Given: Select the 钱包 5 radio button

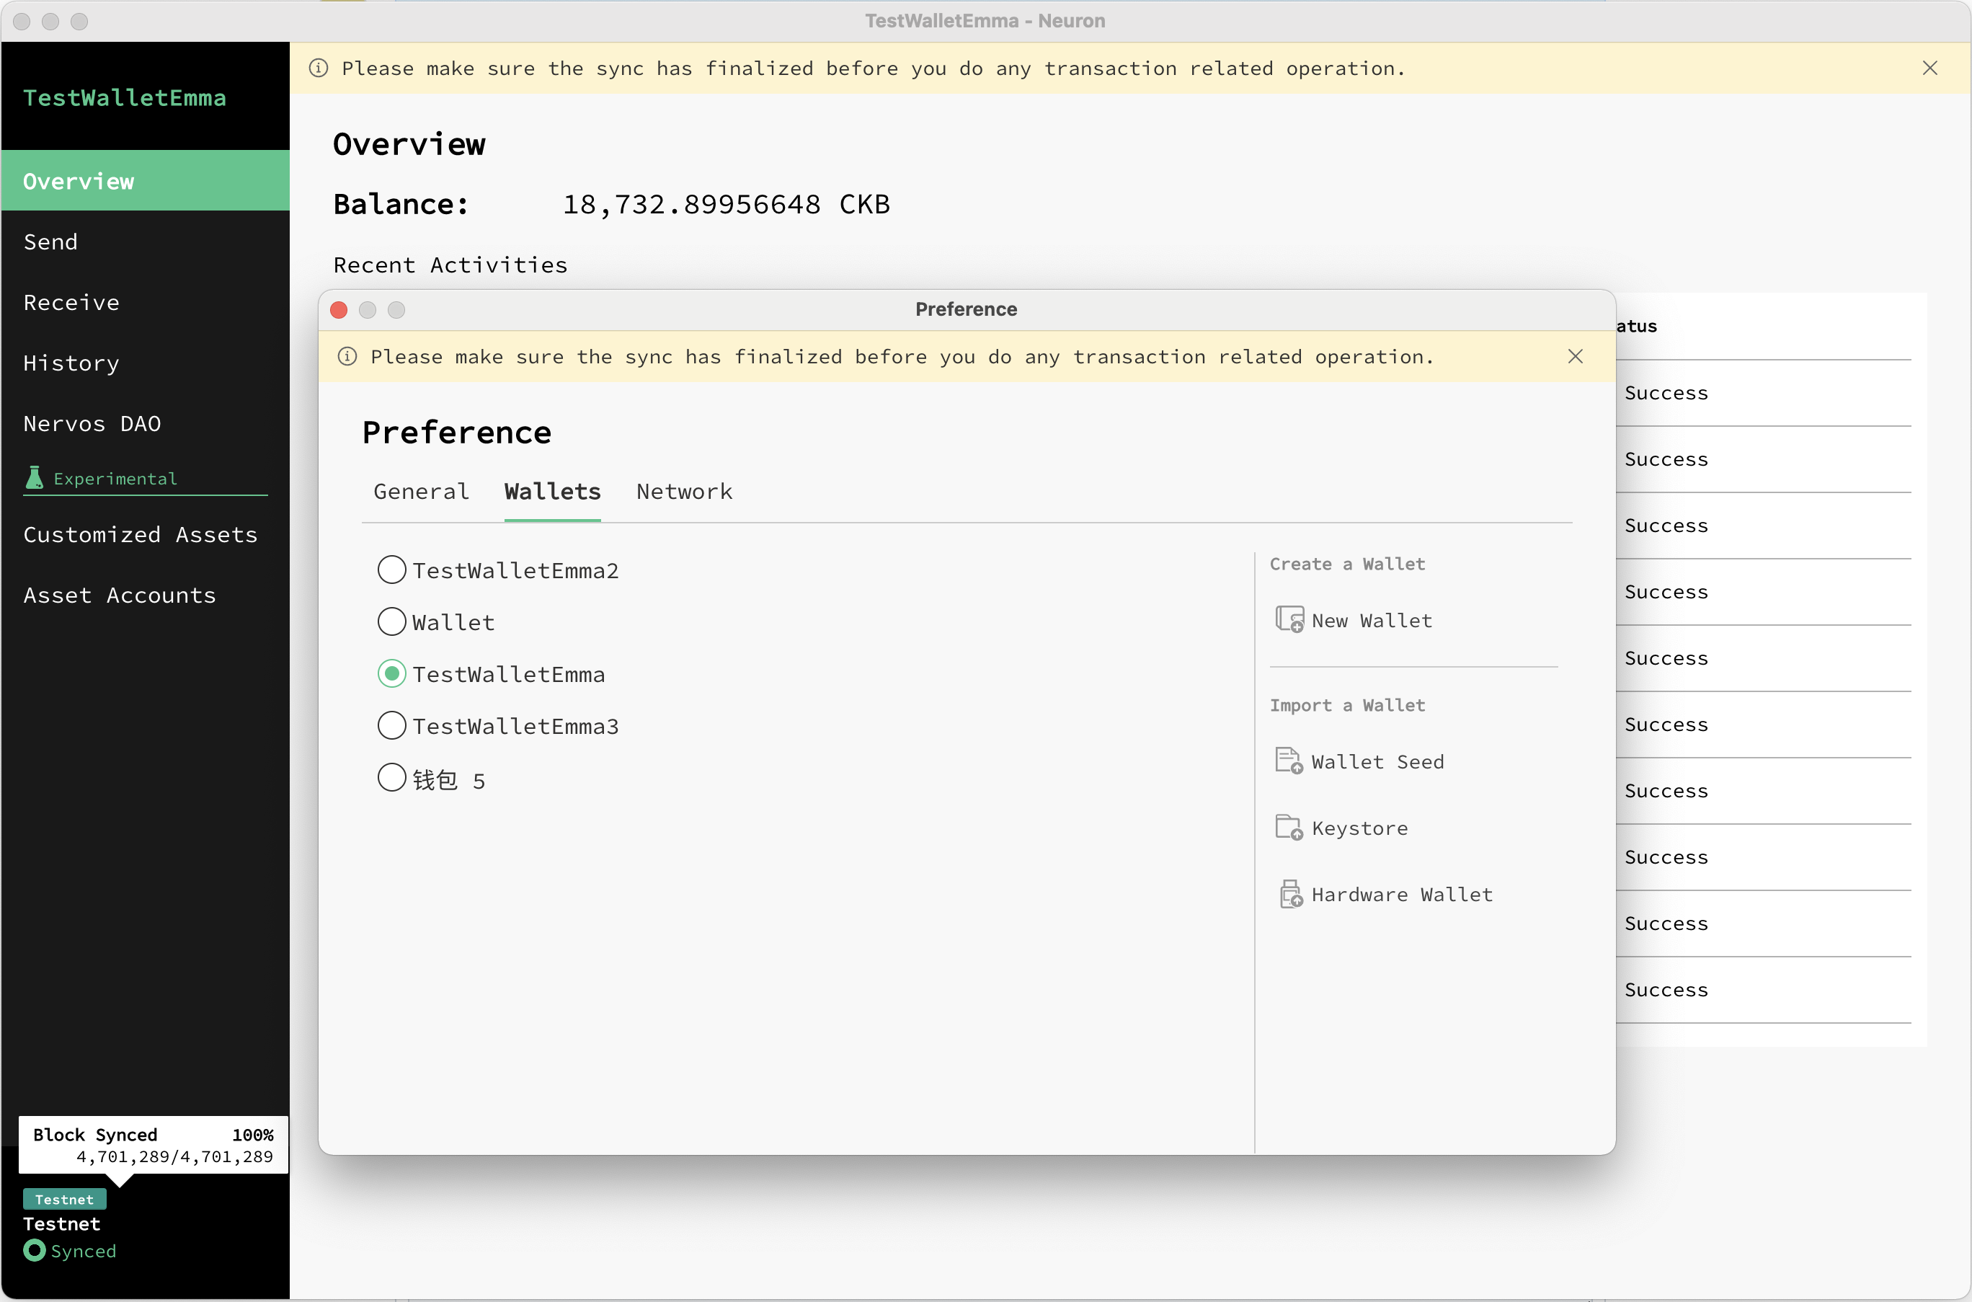Looking at the screenshot, I should (392, 778).
